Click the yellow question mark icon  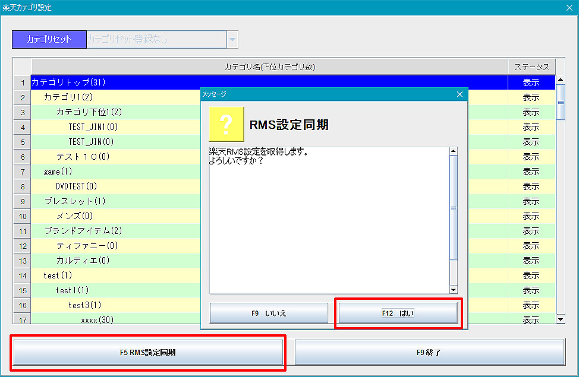click(226, 124)
